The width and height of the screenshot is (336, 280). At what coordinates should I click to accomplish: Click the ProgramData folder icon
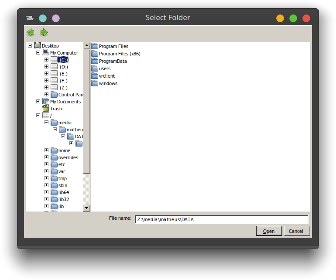(95, 61)
